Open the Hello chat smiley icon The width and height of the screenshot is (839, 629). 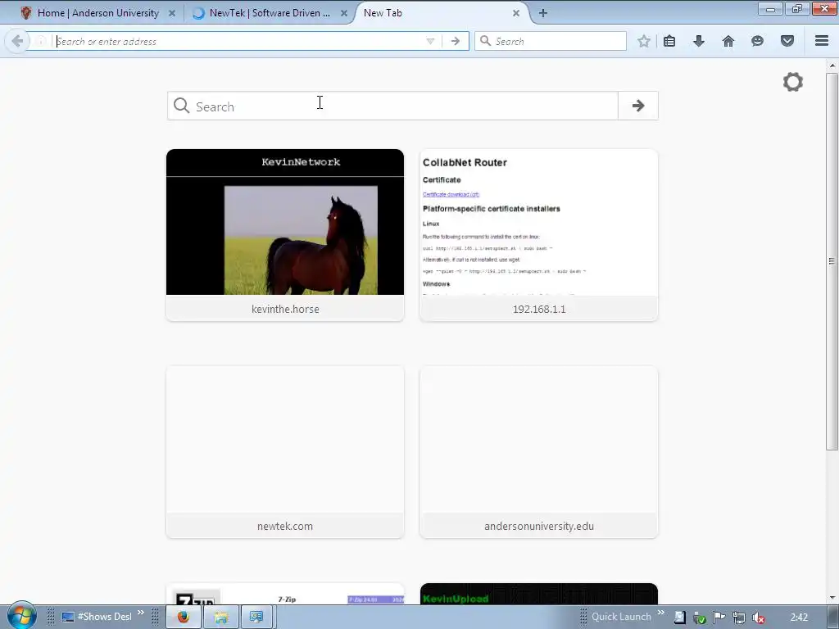click(757, 41)
